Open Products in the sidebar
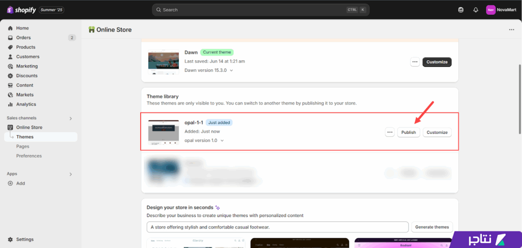522x248 pixels. (25, 47)
